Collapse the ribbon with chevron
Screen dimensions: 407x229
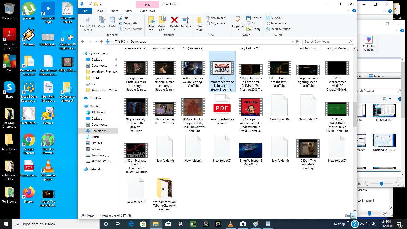point(348,11)
